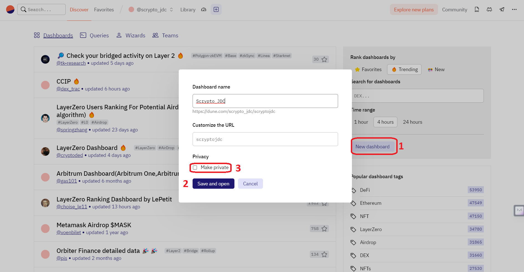Click the Cancel button in dialog

(x=251, y=184)
